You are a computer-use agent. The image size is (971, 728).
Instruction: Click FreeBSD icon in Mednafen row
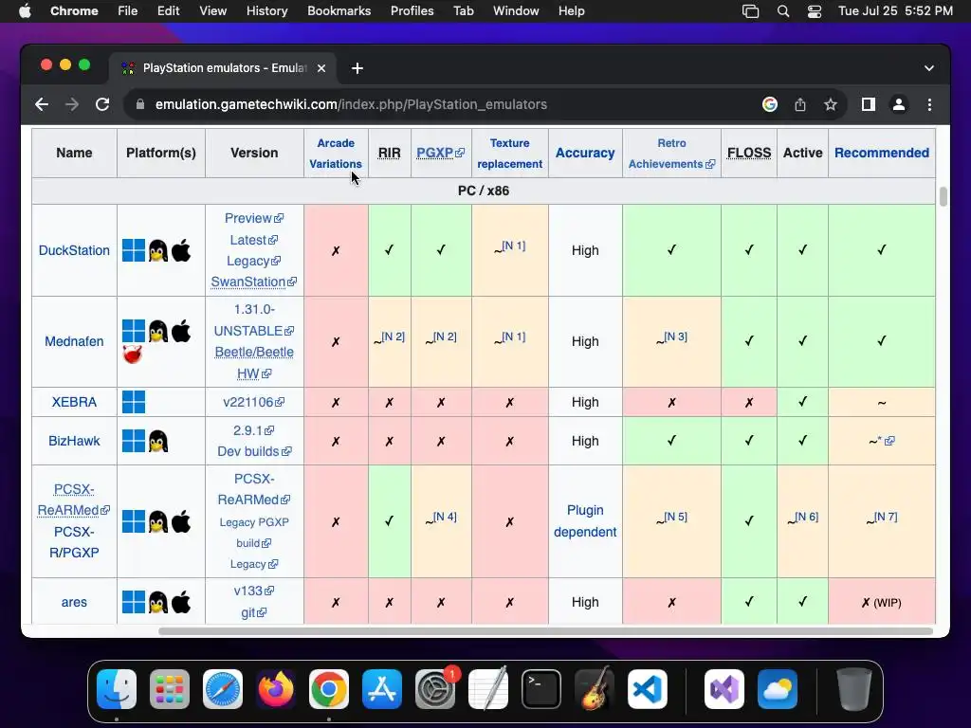pyautogui.click(x=133, y=355)
